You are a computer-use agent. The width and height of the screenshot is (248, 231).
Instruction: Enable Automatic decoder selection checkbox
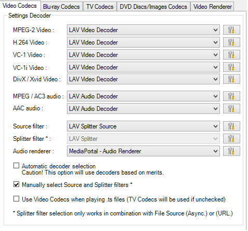click(16, 166)
